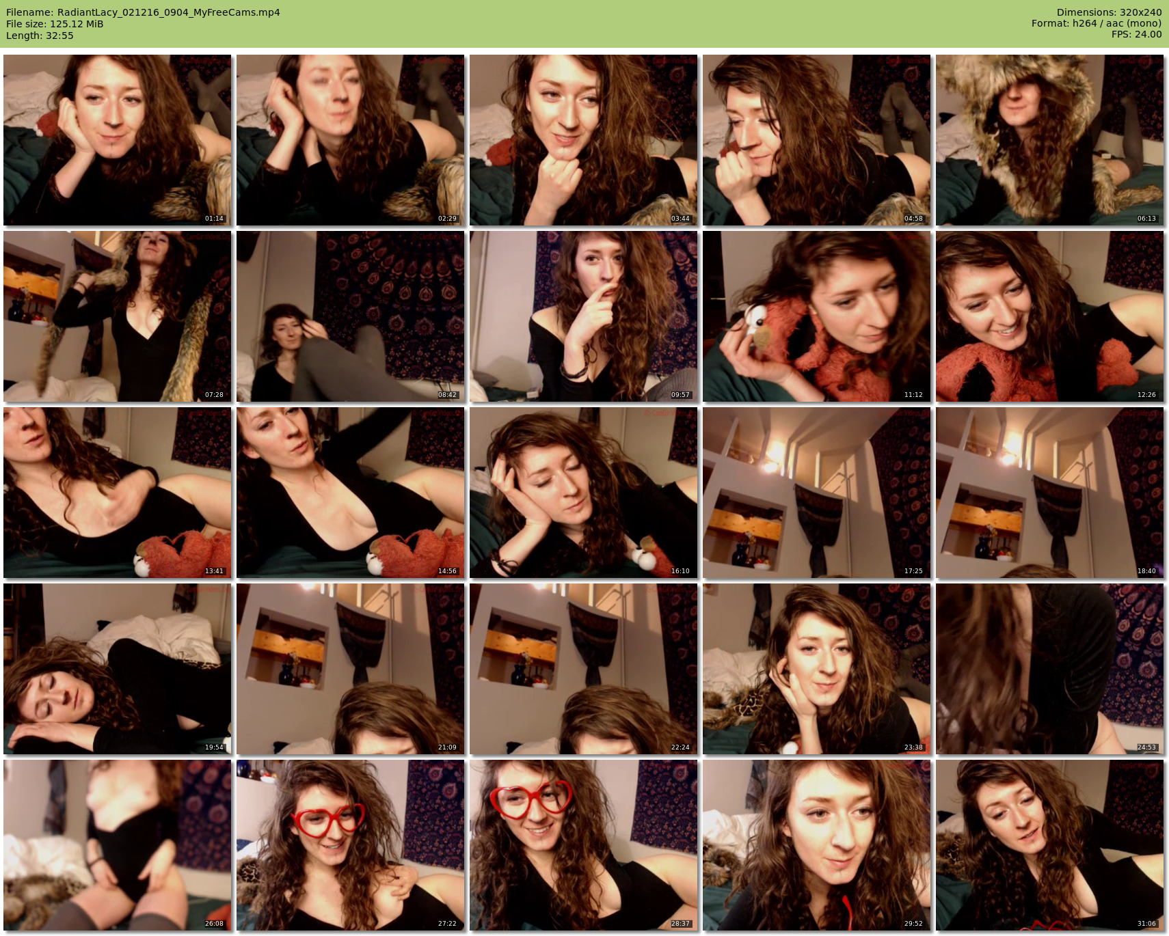Click the thumbnail timestamped 12:26
The image size is (1169, 936).
point(1049,316)
